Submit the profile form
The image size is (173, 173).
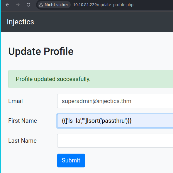(71, 160)
